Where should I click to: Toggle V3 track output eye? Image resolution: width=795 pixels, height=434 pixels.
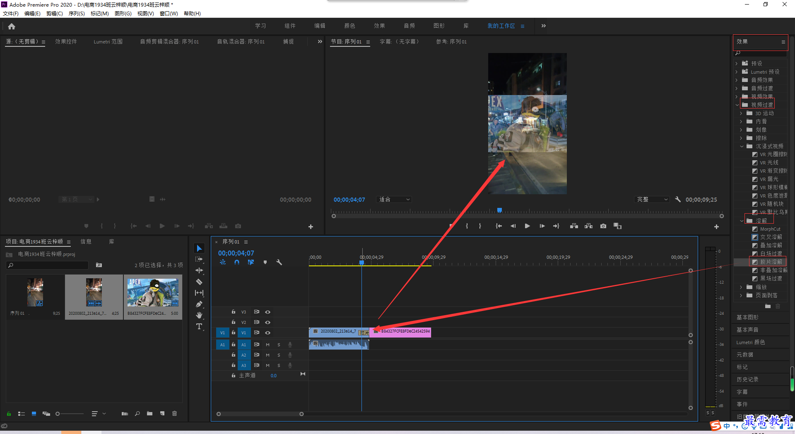pyautogui.click(x=268, y=312)
